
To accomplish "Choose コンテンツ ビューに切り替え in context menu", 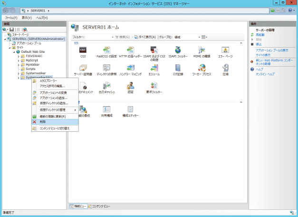I will tap(55, 128).
